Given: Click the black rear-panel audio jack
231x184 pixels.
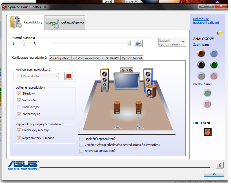Looking at the screenshot, I should [201, 65].
